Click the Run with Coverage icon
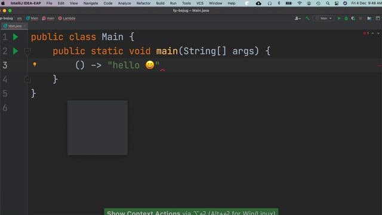 (x=353, y=19)
